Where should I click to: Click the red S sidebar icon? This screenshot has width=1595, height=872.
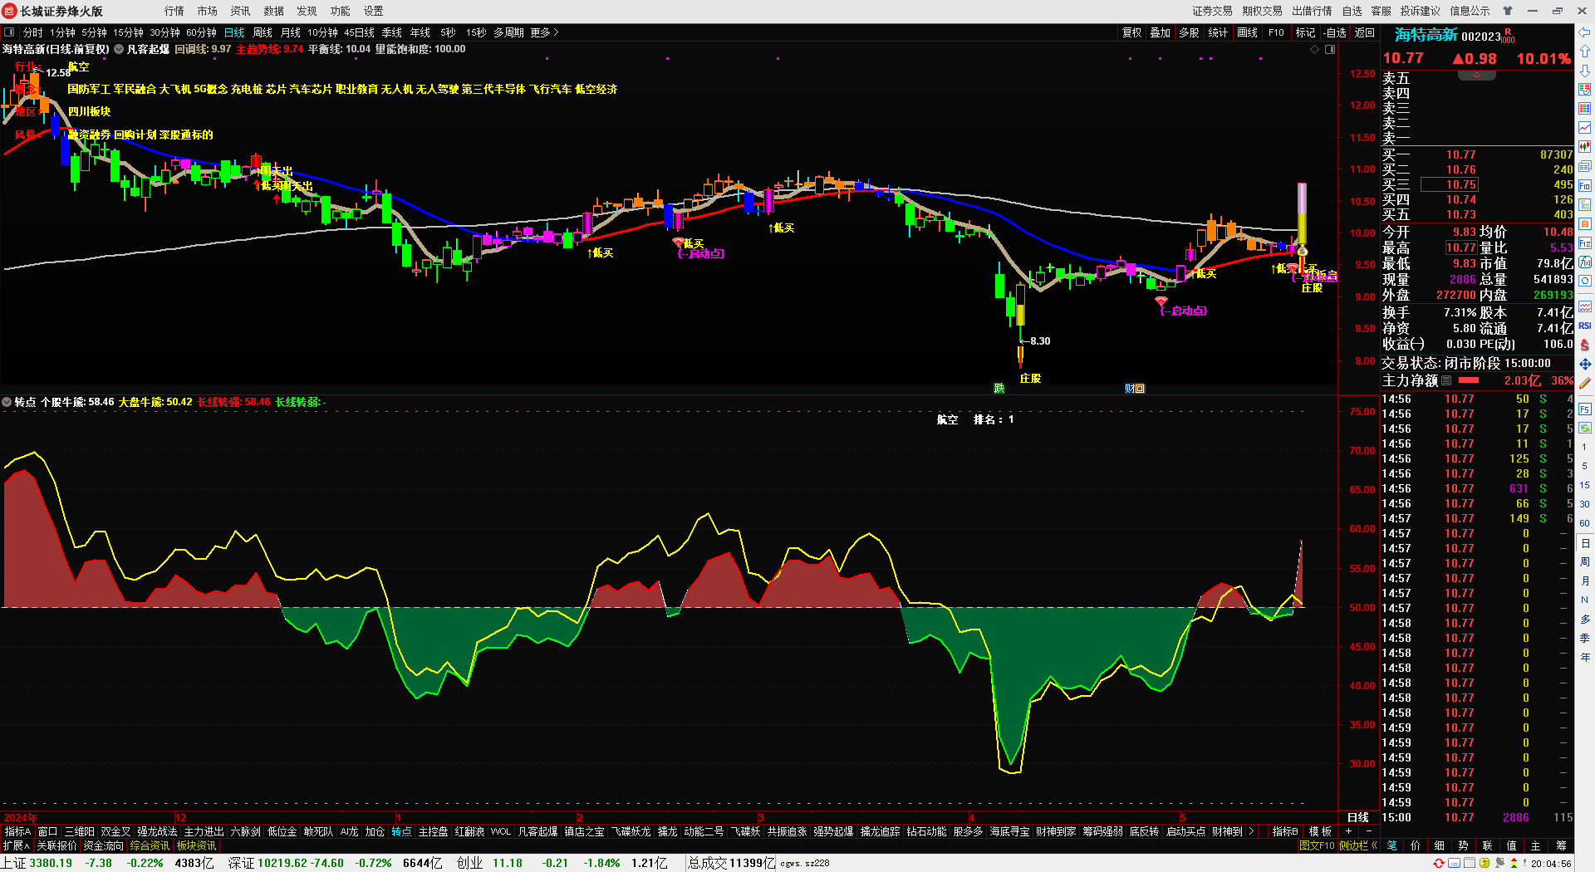(x=1585, y=345)
